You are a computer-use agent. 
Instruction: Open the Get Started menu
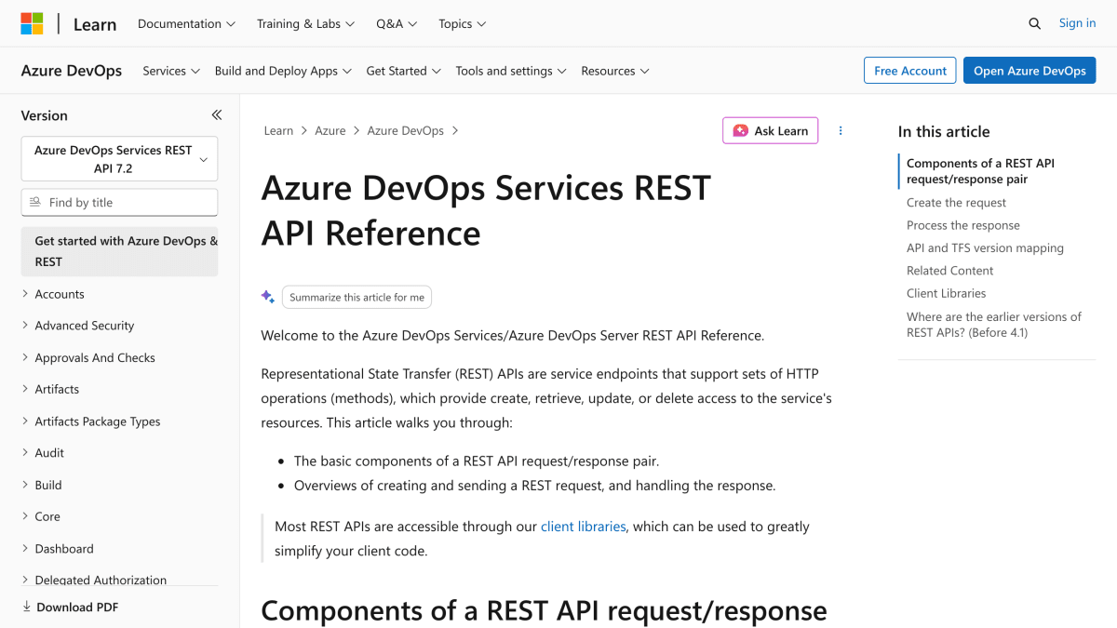[404, 71]
